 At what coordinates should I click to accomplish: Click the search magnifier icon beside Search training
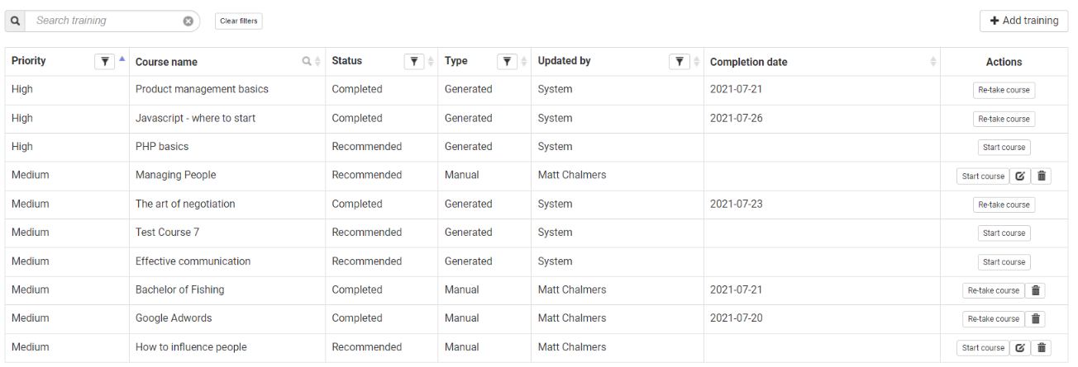[x=15, y=21]
